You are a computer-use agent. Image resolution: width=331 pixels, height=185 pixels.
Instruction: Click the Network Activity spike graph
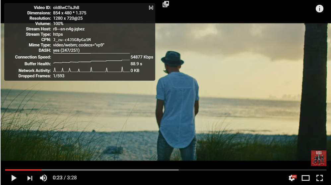point(91,70)
